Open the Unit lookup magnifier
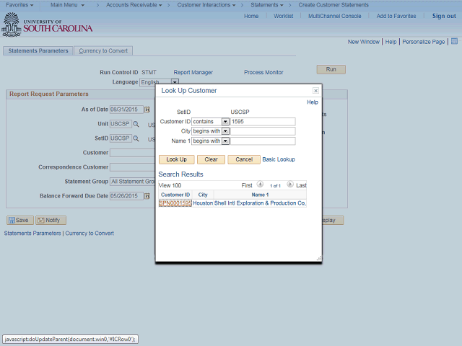 136,124
